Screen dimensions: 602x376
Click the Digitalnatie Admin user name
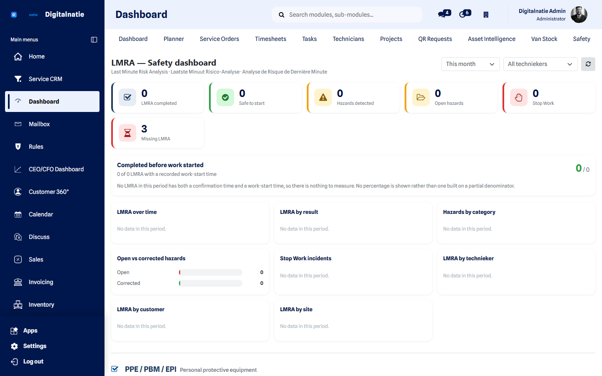tap(542, 11)
